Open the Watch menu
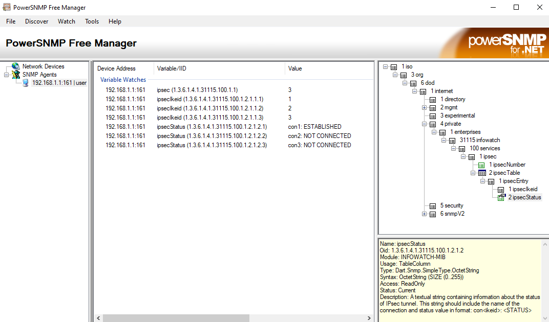The image size is (549, 322). point(67,21)
